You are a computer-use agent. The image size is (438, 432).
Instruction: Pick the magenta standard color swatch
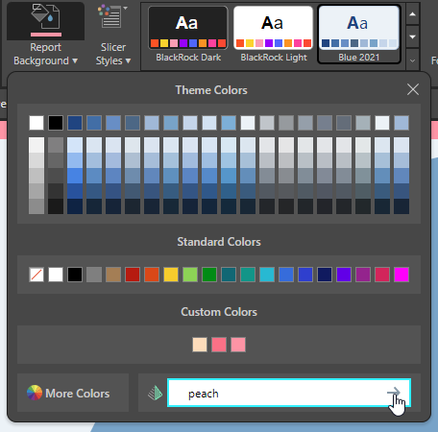[x=401, y=275]
